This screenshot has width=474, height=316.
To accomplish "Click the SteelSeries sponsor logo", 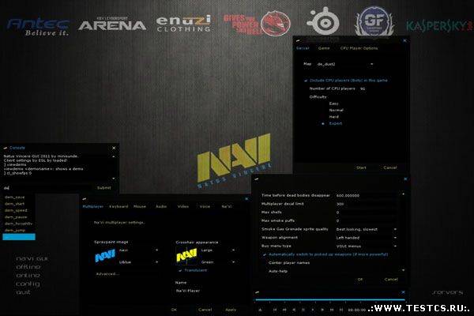I will 323,21.
